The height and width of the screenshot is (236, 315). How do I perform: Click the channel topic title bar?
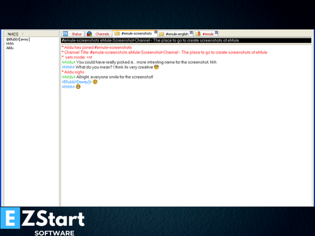(186, 40)
